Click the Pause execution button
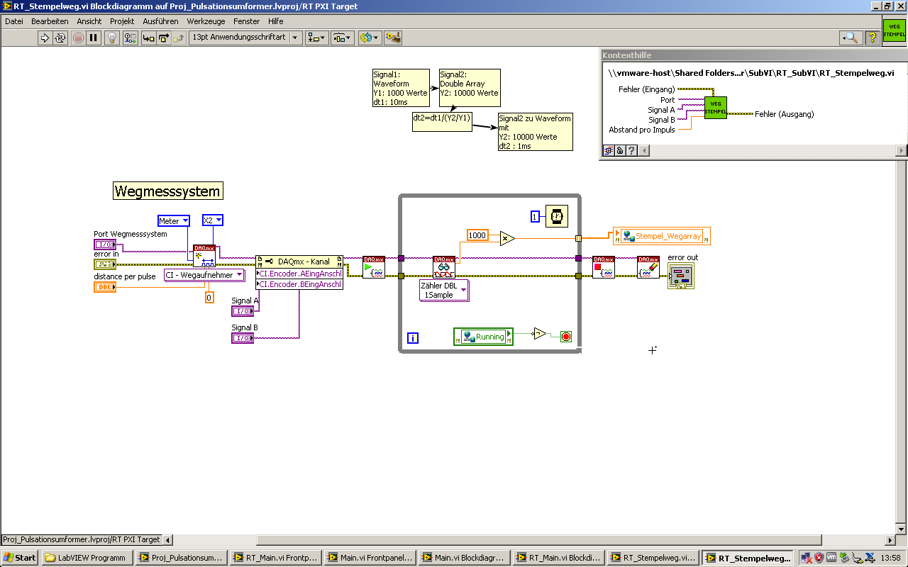 coord(94,38)
